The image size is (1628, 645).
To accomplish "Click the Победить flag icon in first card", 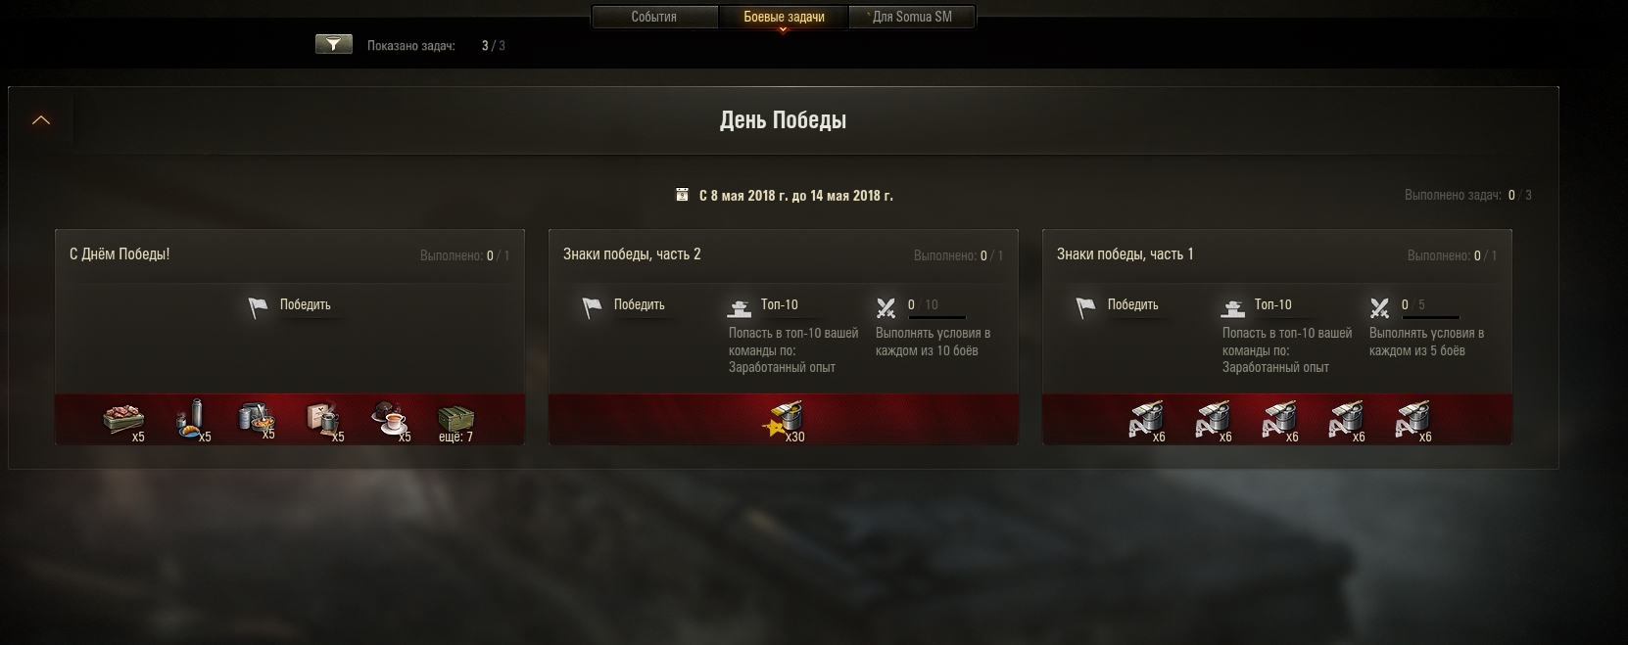I will point(258,307).
